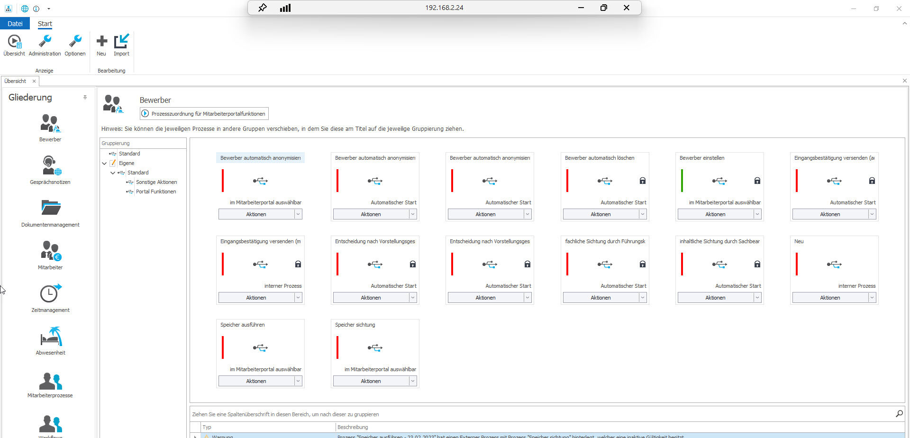Click lock icon on Bewerber einstellen card
The height and width of the screenshot is (438, 910).
pyautogui.click(x=757, y=181)
